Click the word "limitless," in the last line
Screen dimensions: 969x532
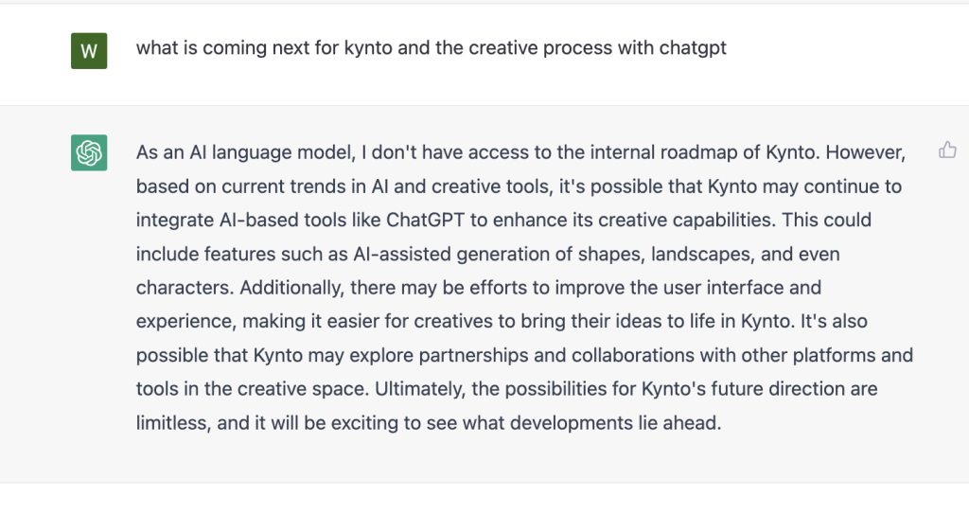[x=174, y=423]
